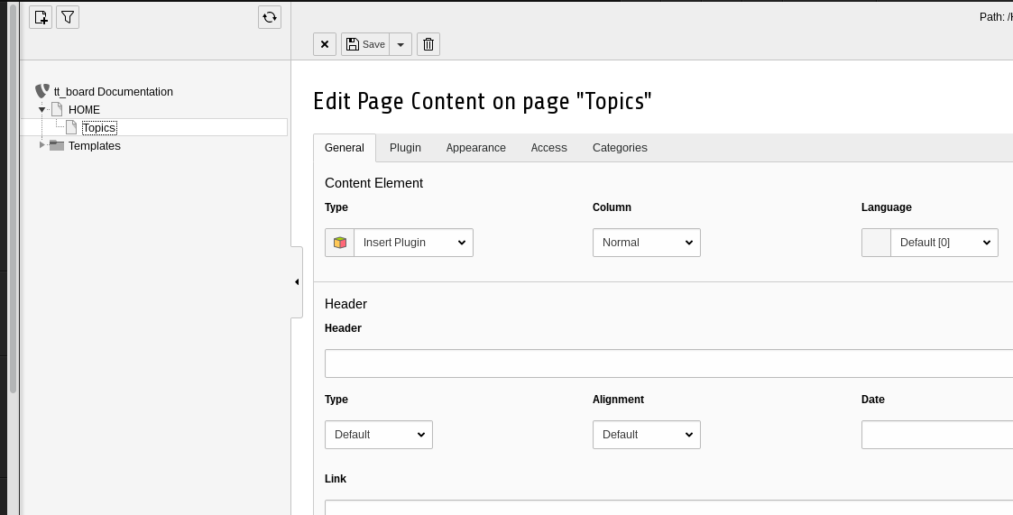The width and height of the screenshot is (1013, 515).
Task: Click the language flag box beside Default [0]
Action: coord(876,243)
